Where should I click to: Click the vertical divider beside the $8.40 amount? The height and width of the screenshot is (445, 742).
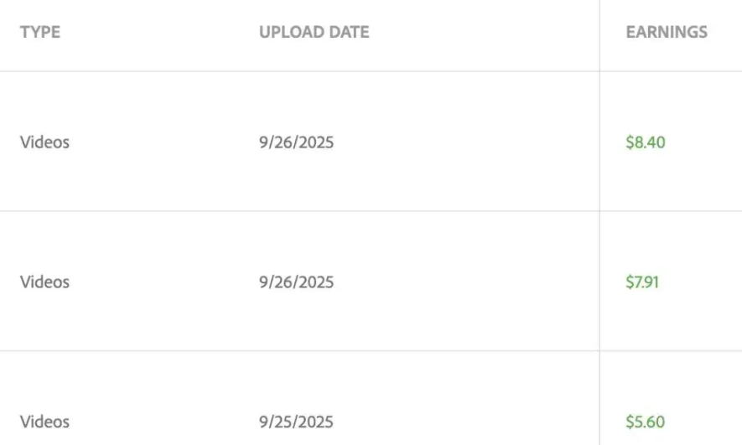[x=599, y=142]
